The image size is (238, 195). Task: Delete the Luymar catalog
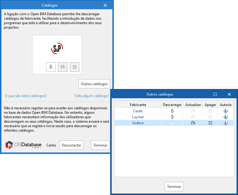(x=210, y=117)
